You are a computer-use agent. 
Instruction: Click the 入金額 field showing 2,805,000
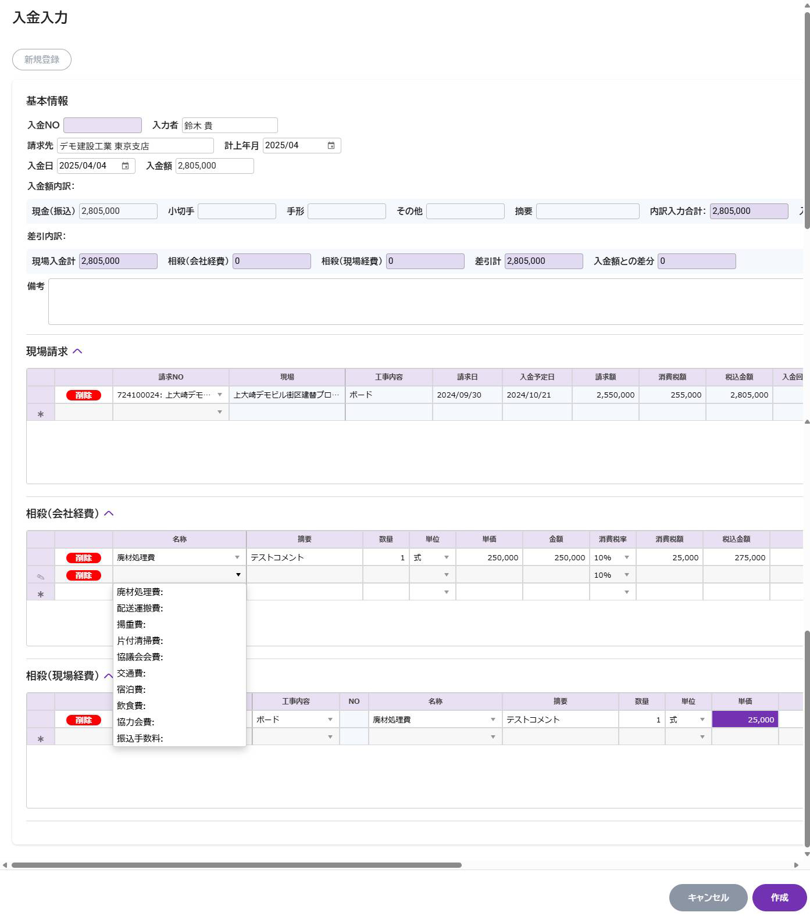coord(215,166)
